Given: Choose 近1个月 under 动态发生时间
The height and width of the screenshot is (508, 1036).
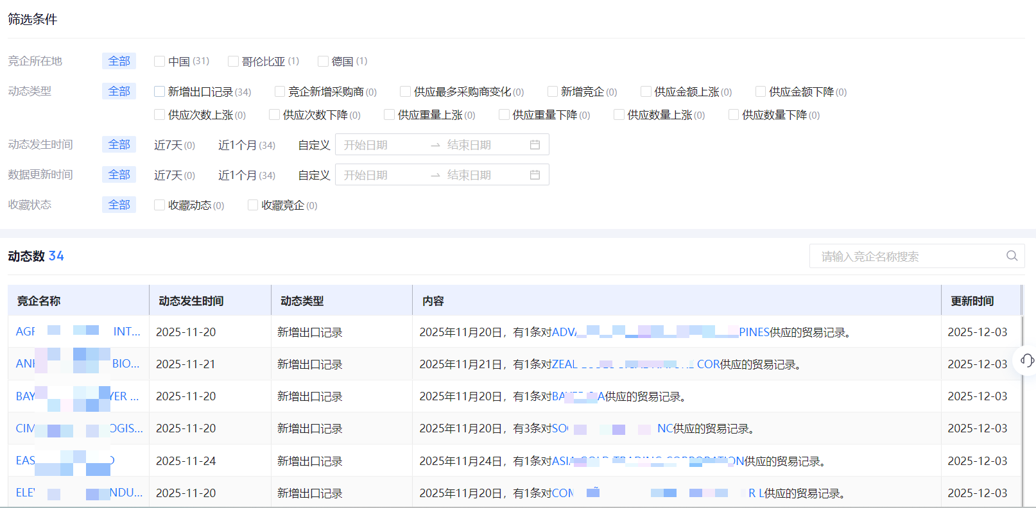Looking at the screenshot, I should pos(237,145).
